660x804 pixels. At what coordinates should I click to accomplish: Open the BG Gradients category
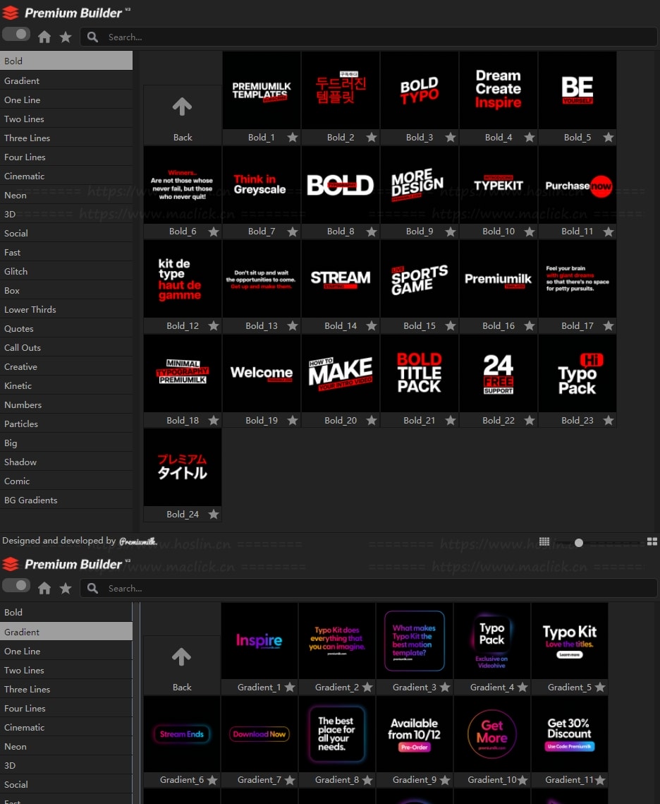click(x=66, y=500)
